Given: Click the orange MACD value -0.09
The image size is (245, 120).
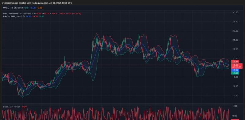Looking at the screenshot, I should point(40,8).
